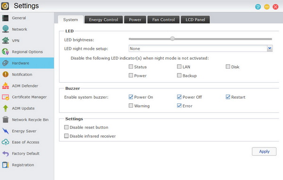Tick the Status LED indicator checkbox
Screen dimensions: 283x180
click(x=131, y=67)
